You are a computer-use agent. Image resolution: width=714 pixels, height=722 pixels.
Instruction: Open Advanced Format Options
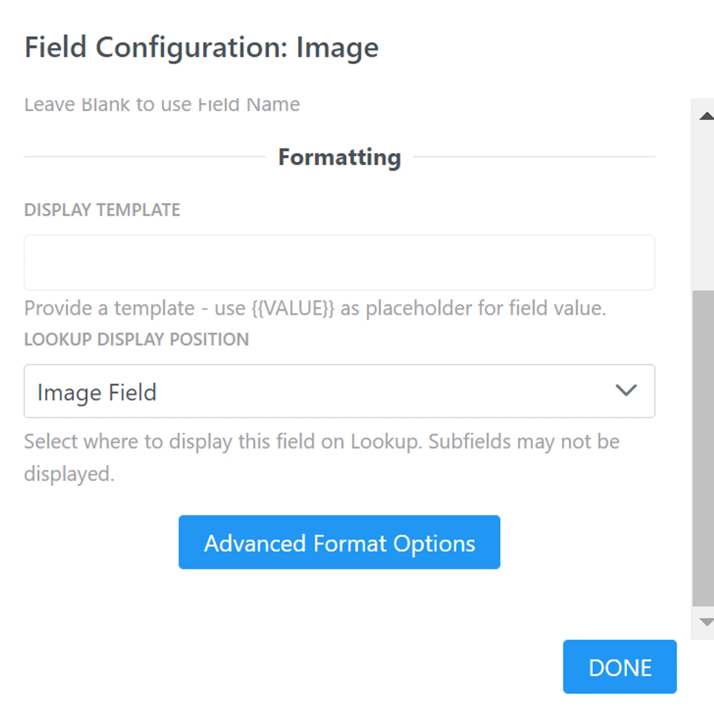pyautogui.click(x=339, y=542)
